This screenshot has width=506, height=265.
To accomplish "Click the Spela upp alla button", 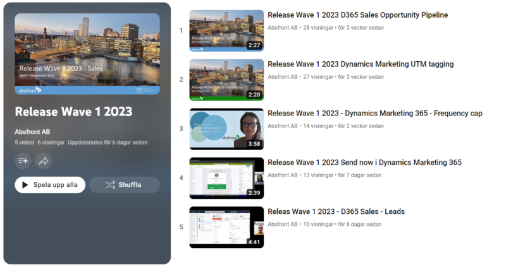I will pyautogui.click(x=50, y=185).
